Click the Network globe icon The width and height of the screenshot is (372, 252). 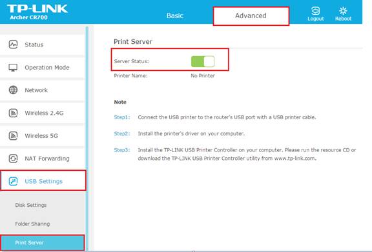13,90
